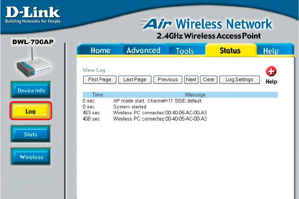Clear the log entries

tap(209, 80)
